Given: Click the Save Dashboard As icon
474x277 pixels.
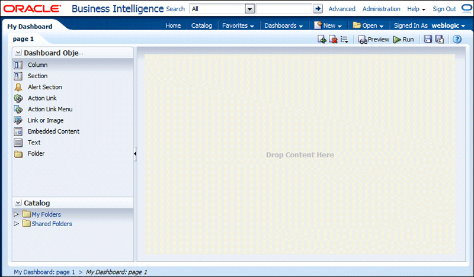Looking at the screenshot, I should 439,39.
